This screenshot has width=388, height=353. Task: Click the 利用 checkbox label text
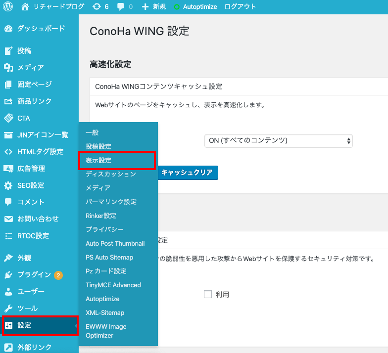(x=222, y=295)
